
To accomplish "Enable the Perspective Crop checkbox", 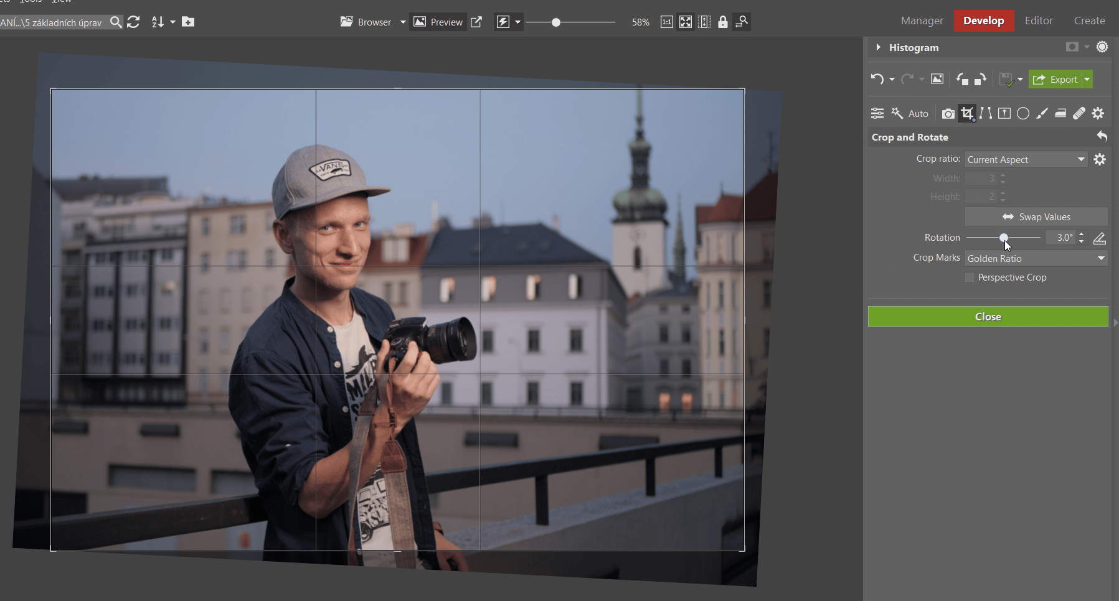I will point(970,277).
